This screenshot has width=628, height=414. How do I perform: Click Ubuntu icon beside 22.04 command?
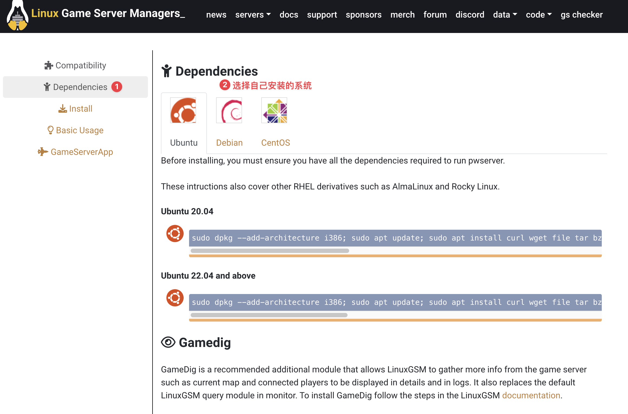coord(175,298)
